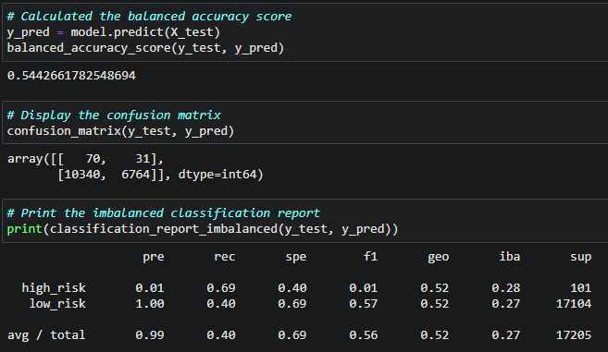
Task: Click the 'pre' column header
Action: (154, 257)
